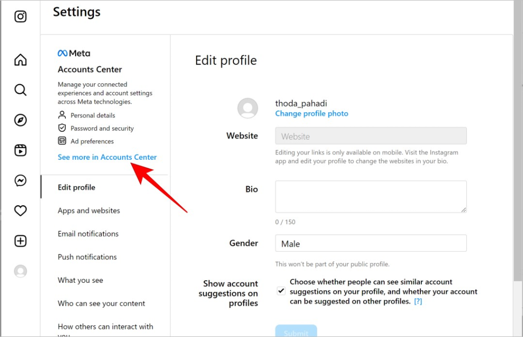Go to Home in the sidebar

[20, 60]
